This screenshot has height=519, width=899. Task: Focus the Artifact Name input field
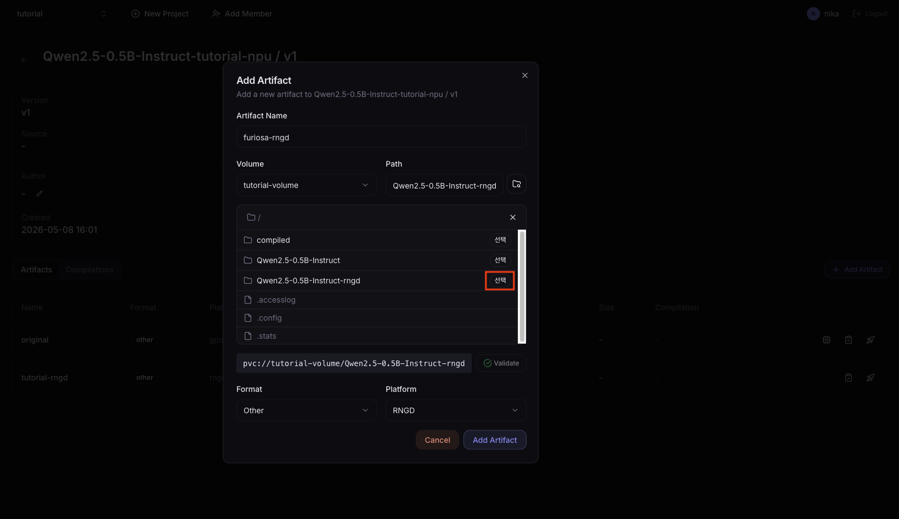381,137
